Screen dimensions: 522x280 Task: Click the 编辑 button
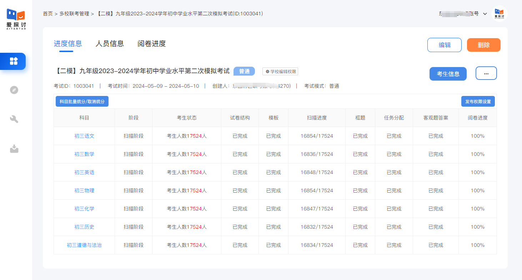click(x=445, y=45)
